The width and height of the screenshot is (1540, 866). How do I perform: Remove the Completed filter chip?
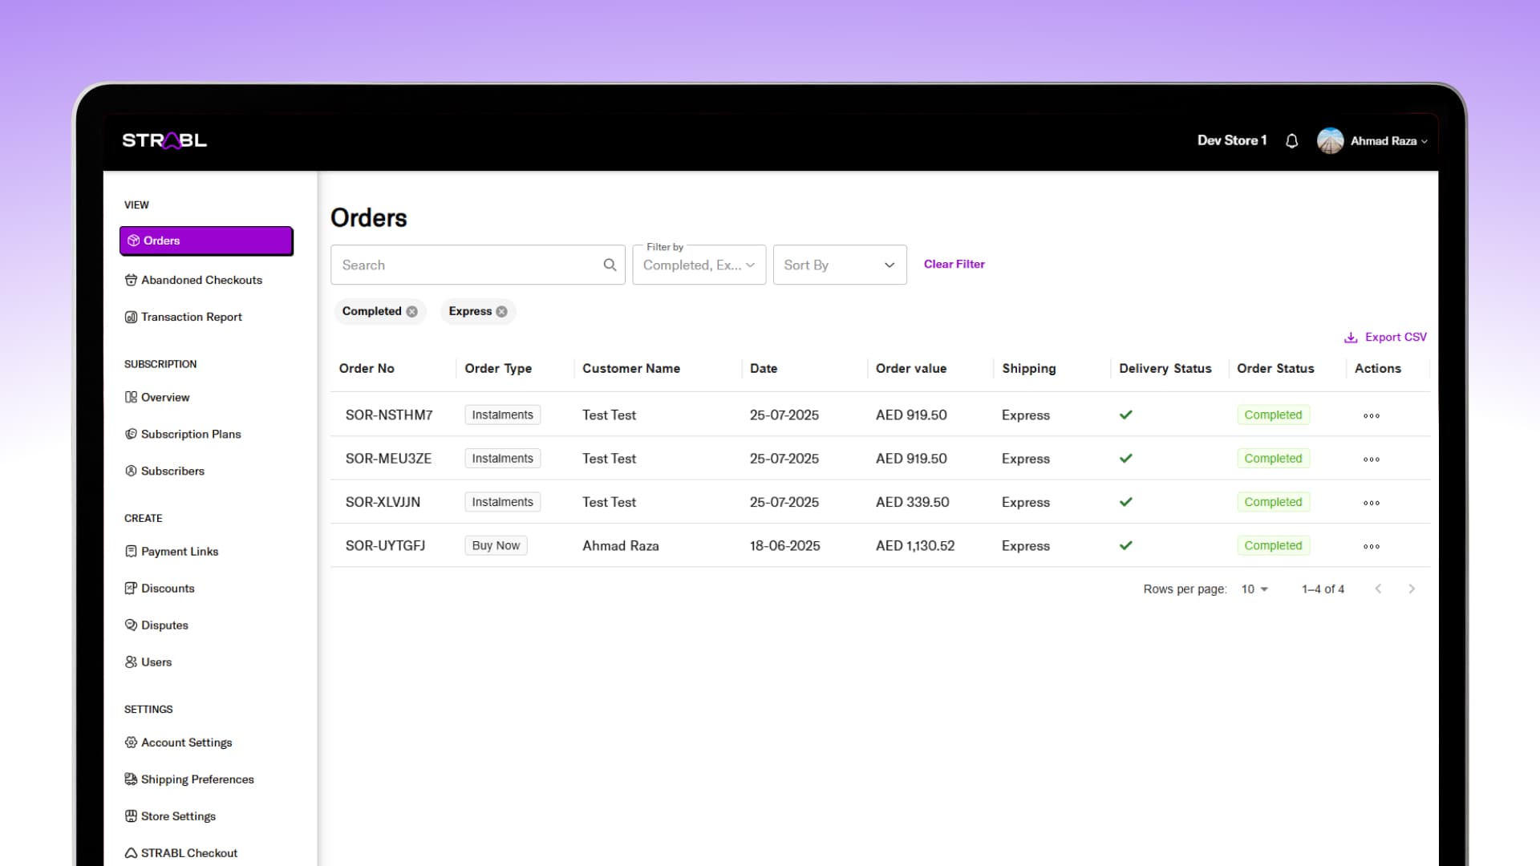(x=411, y=312)
